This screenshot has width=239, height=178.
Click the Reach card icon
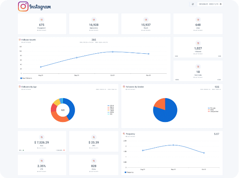coord(146,19)
